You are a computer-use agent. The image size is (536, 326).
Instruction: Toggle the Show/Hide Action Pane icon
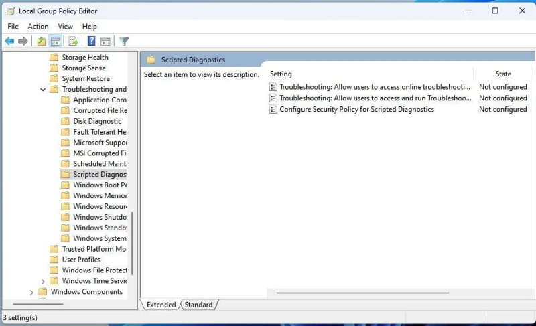tap(105, 42)
